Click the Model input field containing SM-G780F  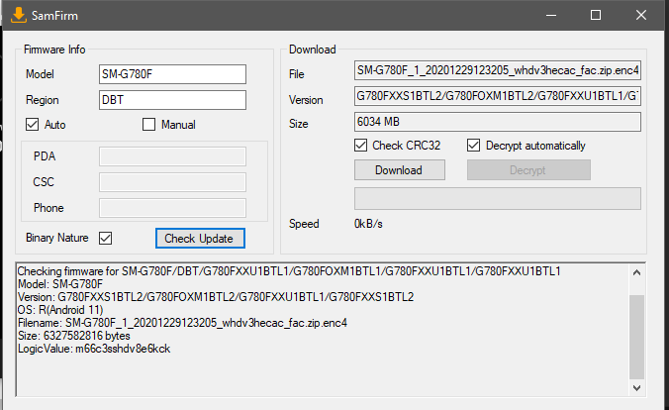click(172, 74)
